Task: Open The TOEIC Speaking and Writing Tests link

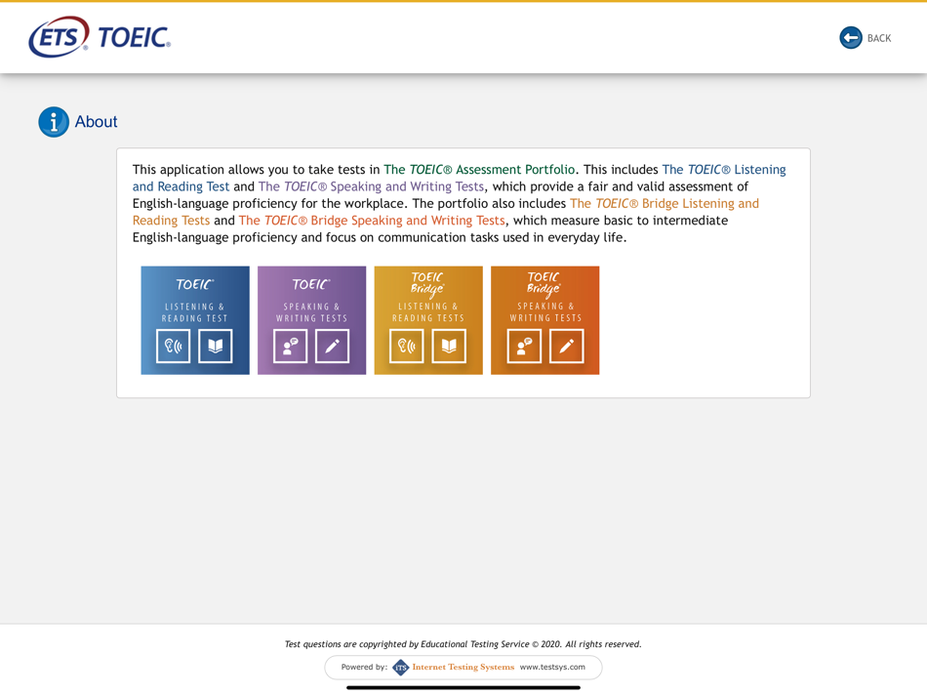Action: click(x=371, y=186)
